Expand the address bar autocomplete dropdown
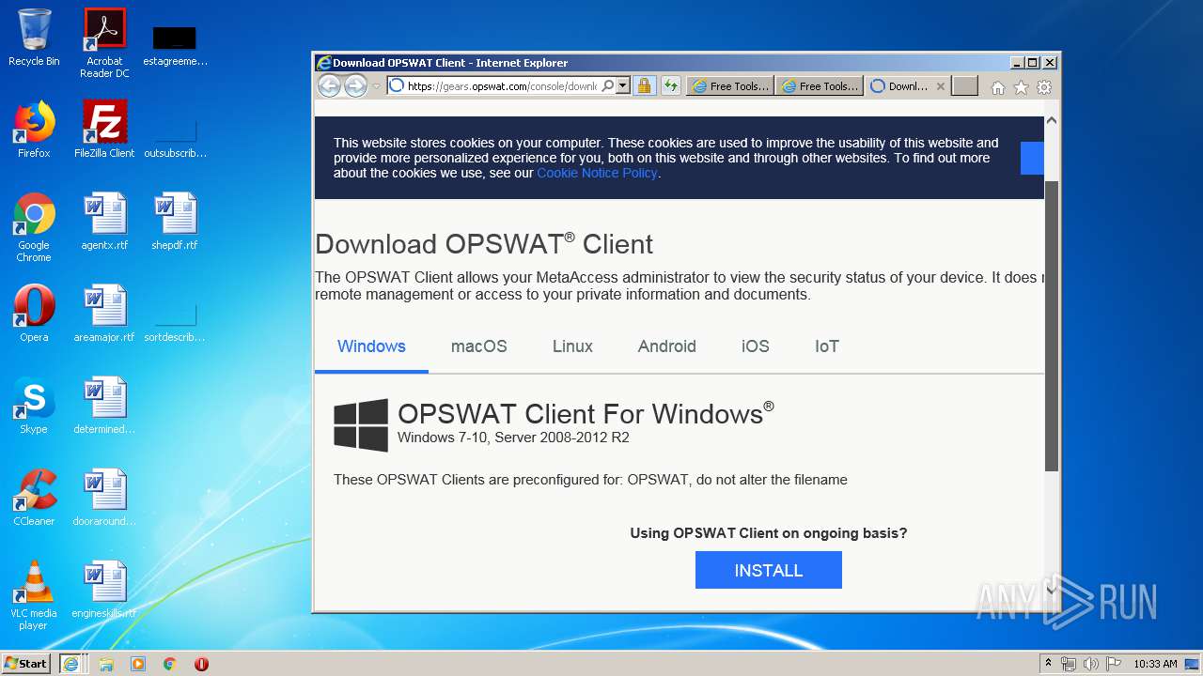Viewport: 1203px width, 676px height. (623, 86)
